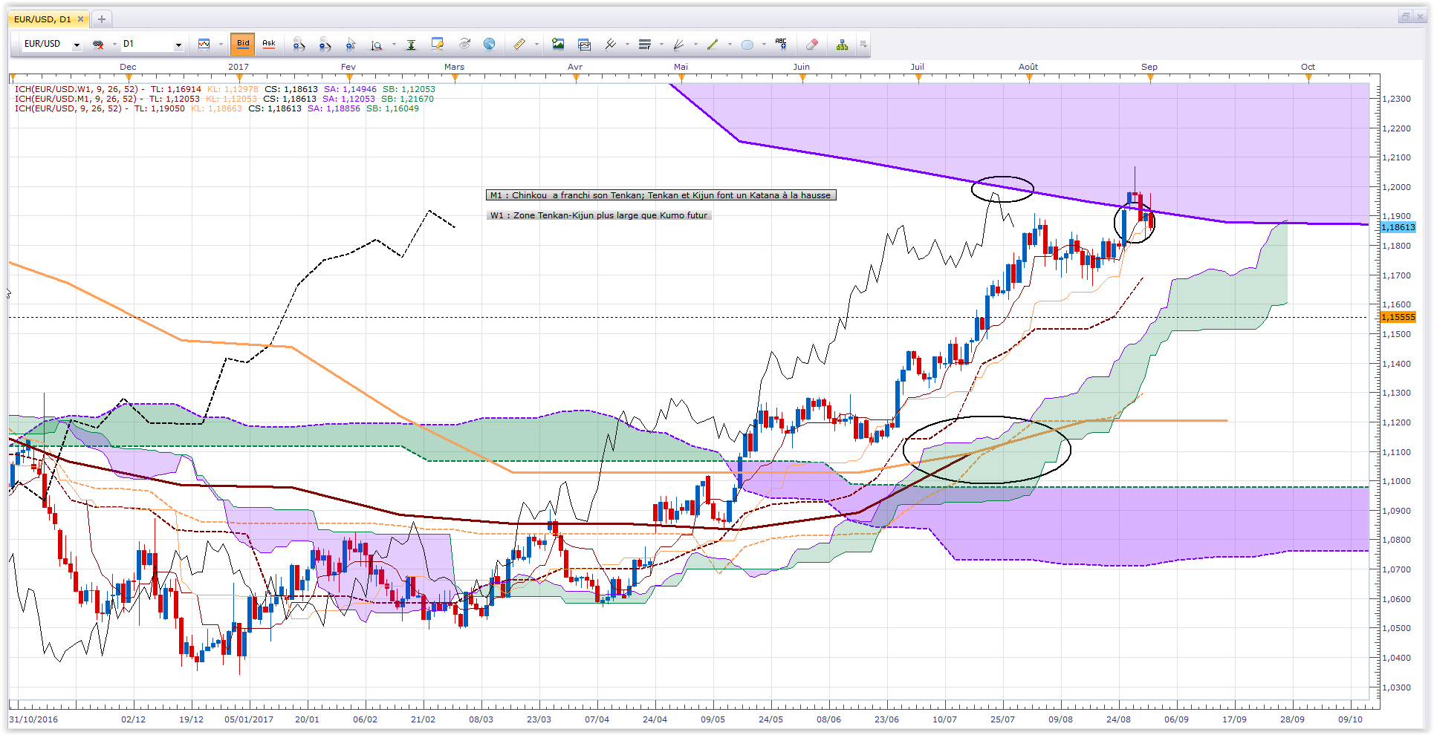Click the zoom in magnifier icon
This screenshot has width=1434, height=735.
pyautogui.click(x=299, y=45)
